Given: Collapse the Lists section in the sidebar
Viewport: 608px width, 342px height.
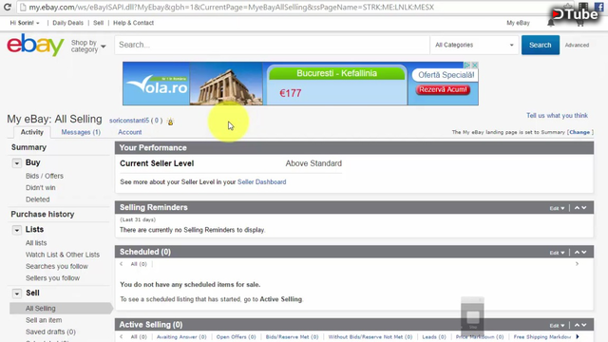Looking at the screenshot, I should click(x=17, y=230).
